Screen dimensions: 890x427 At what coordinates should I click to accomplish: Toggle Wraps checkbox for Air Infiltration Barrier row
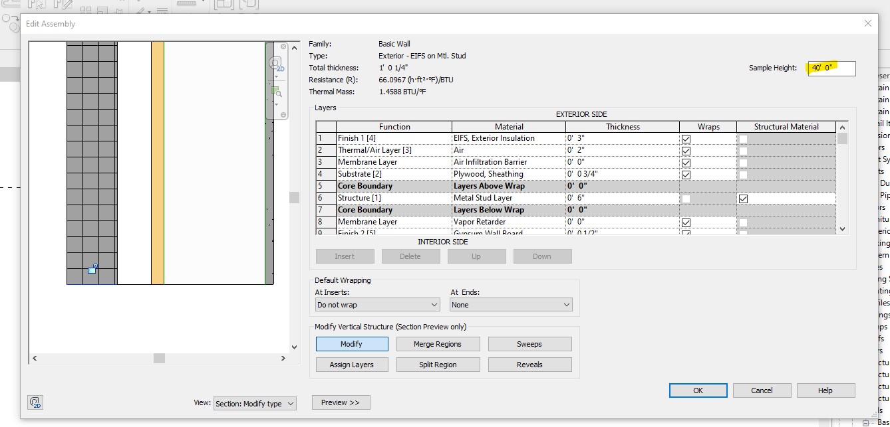(686, 163)
